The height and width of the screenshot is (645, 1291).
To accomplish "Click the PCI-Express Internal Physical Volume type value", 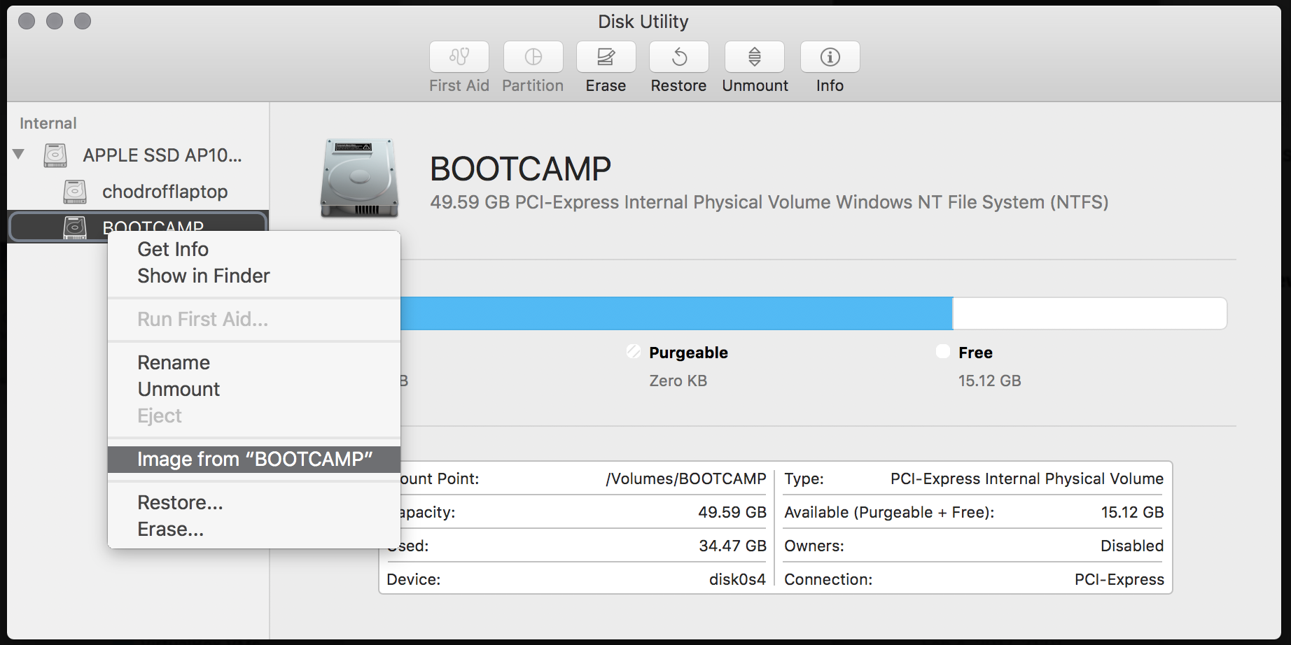I will click(x=1027, y=479).
